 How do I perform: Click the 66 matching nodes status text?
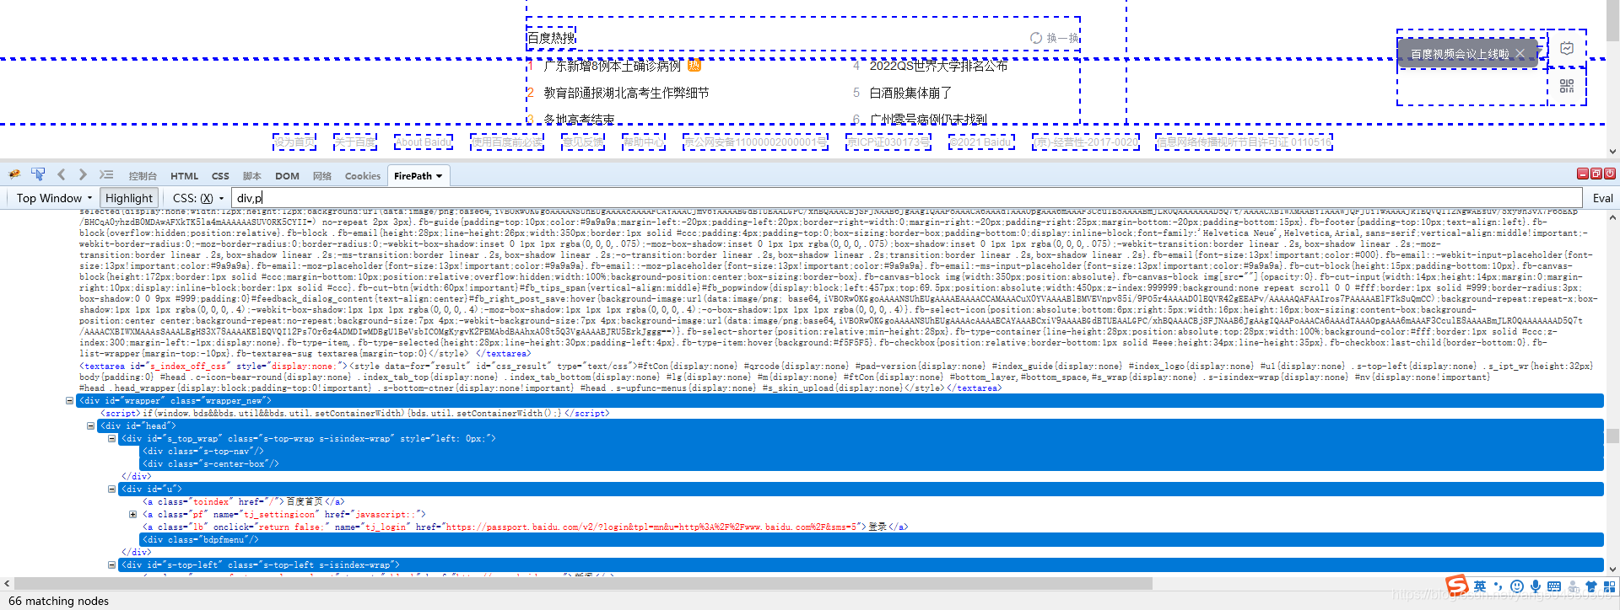coord(59,601)
